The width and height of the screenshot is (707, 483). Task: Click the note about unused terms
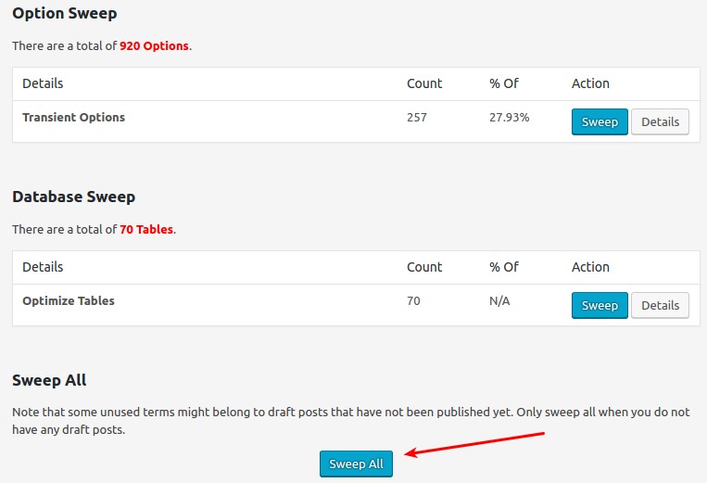point(358,420)
